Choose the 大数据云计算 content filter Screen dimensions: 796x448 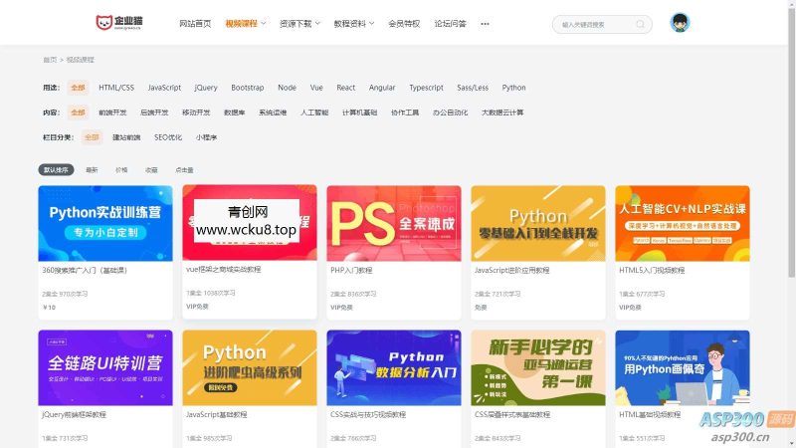(x=502, y=112)
